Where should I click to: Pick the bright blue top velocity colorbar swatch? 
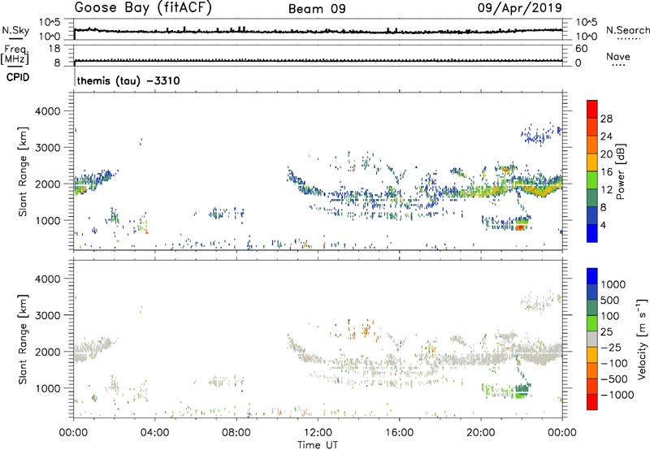tap(592, 276)
